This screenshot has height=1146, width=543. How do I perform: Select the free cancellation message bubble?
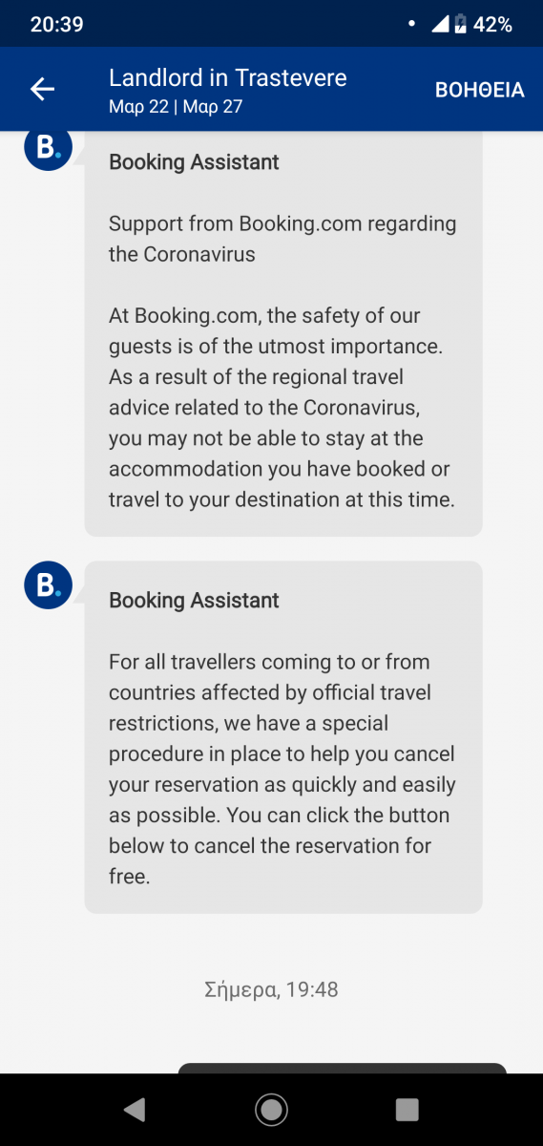[x=283, y=737]
